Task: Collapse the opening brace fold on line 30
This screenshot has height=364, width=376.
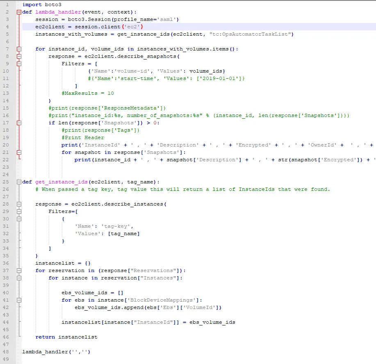Action: pyautogui.click(x=19, y=219)
